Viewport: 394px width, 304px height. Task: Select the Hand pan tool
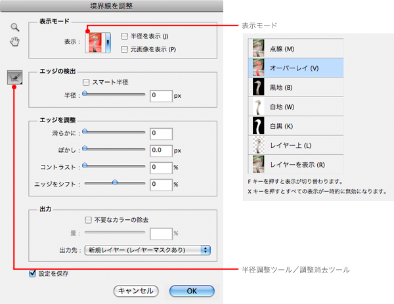14,43
